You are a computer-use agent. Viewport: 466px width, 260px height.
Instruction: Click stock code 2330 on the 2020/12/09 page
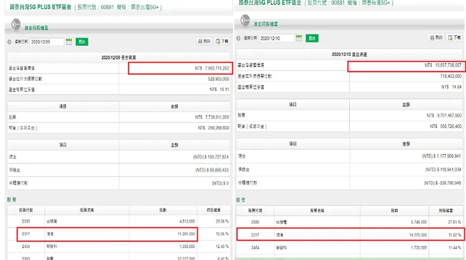26,222
